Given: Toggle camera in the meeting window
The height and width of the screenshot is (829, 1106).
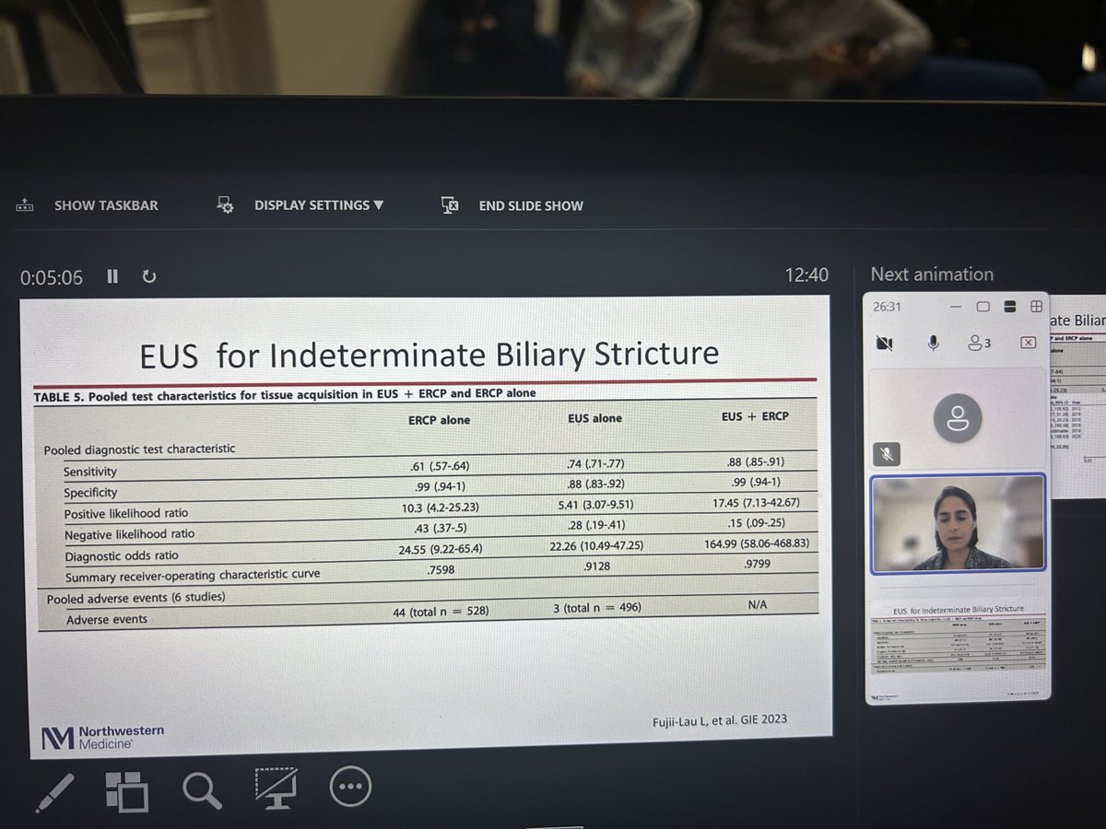Looking at the screenshot, I should pyautogui.click(x=885, y=343).
